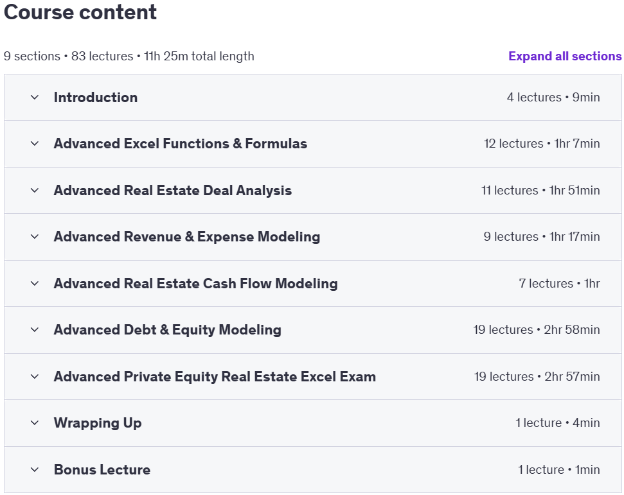Expand the Bonus Lecture section chevron
The image size is (624, 495).
[35, 469]
